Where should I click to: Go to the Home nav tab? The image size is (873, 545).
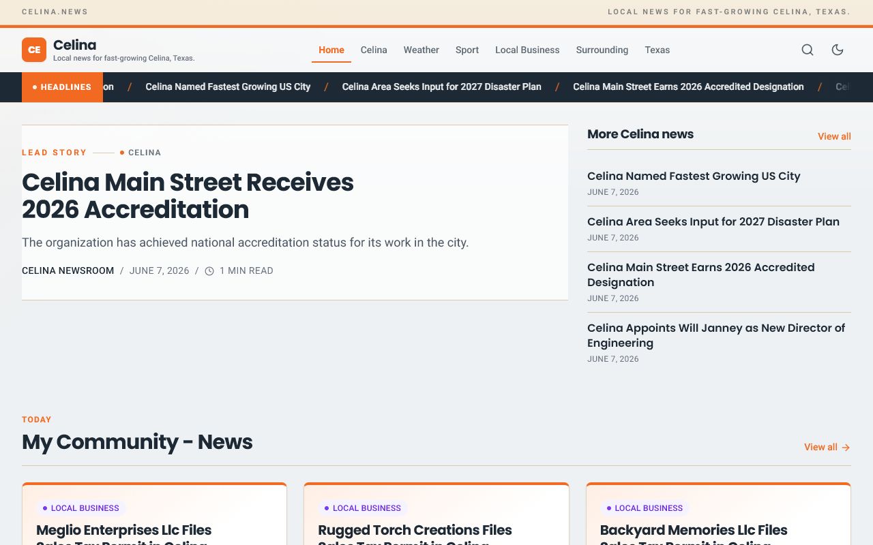[331, 50]
